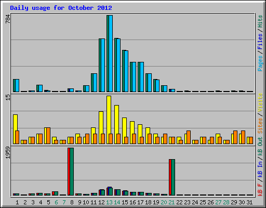
Task: Click the orange sites bar for day 23
Action: (189, 137)
